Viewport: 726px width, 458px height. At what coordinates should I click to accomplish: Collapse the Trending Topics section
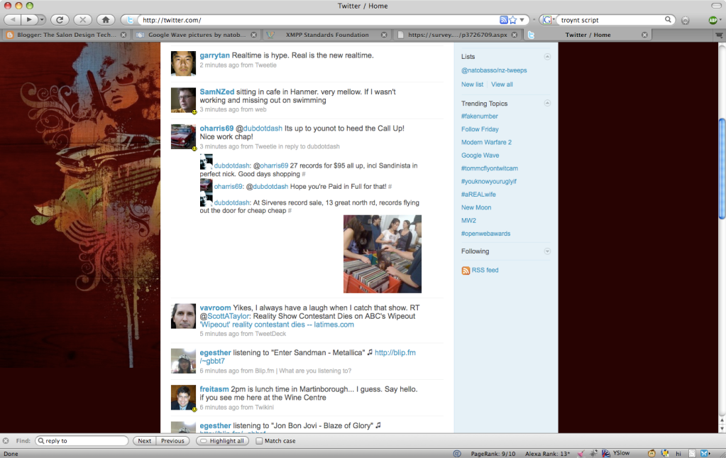547,103
